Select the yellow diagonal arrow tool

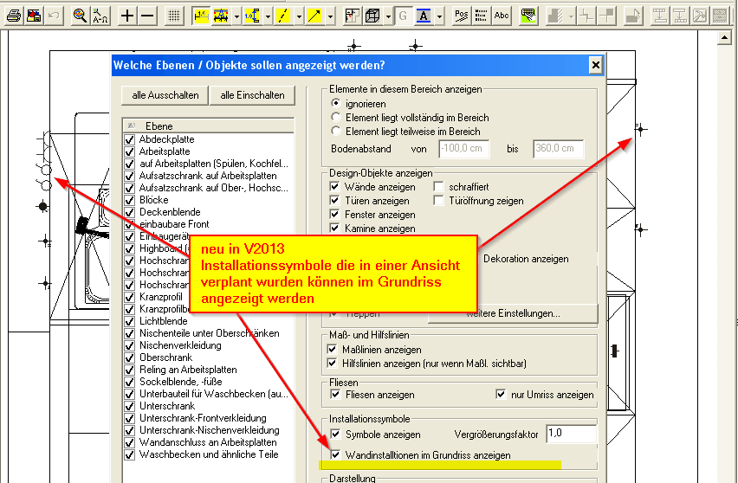[315, 16]
